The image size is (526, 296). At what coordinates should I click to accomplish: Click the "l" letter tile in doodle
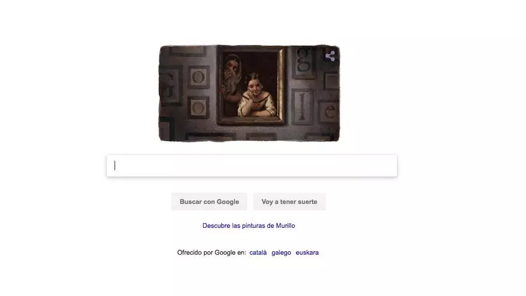(302, 106)
